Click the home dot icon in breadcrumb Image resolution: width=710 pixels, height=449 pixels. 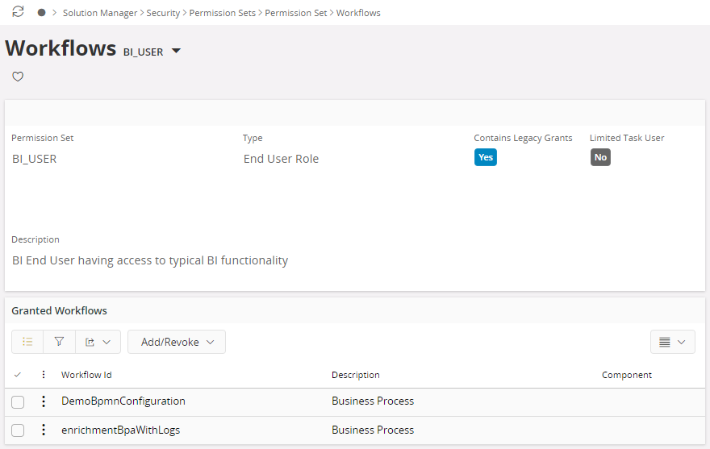pyautogui.click(x=41, y=13)
